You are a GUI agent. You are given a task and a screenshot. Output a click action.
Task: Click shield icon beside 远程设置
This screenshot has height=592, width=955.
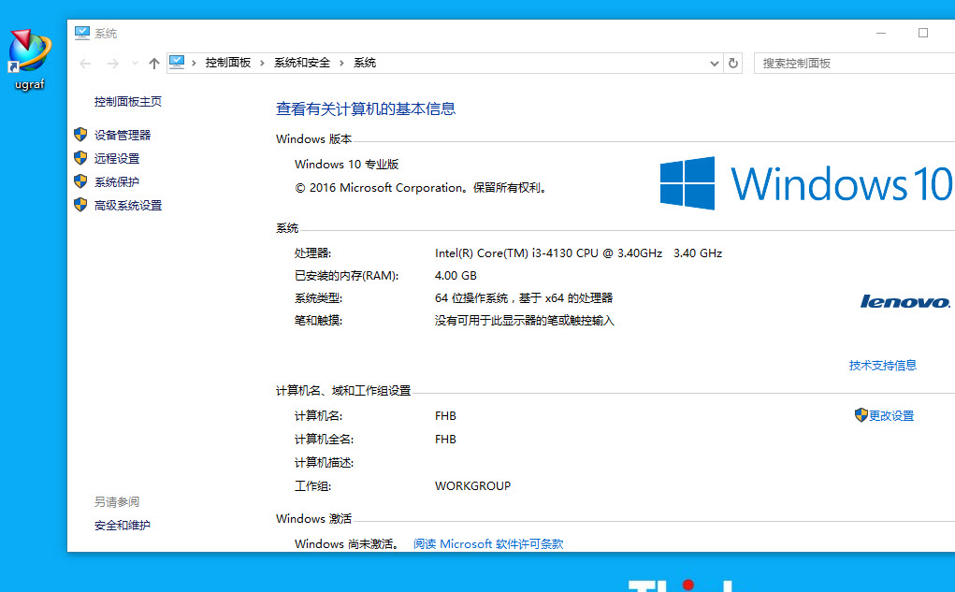pos(80,158)
